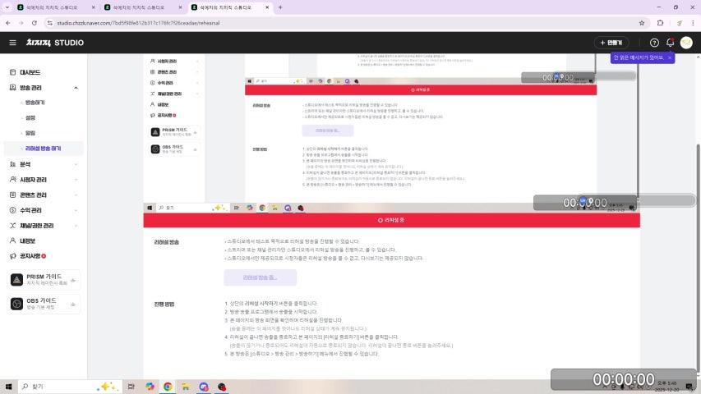Close the active third browser tab
The width and height of the screenshot is (701, 394).
pos(267,7)
